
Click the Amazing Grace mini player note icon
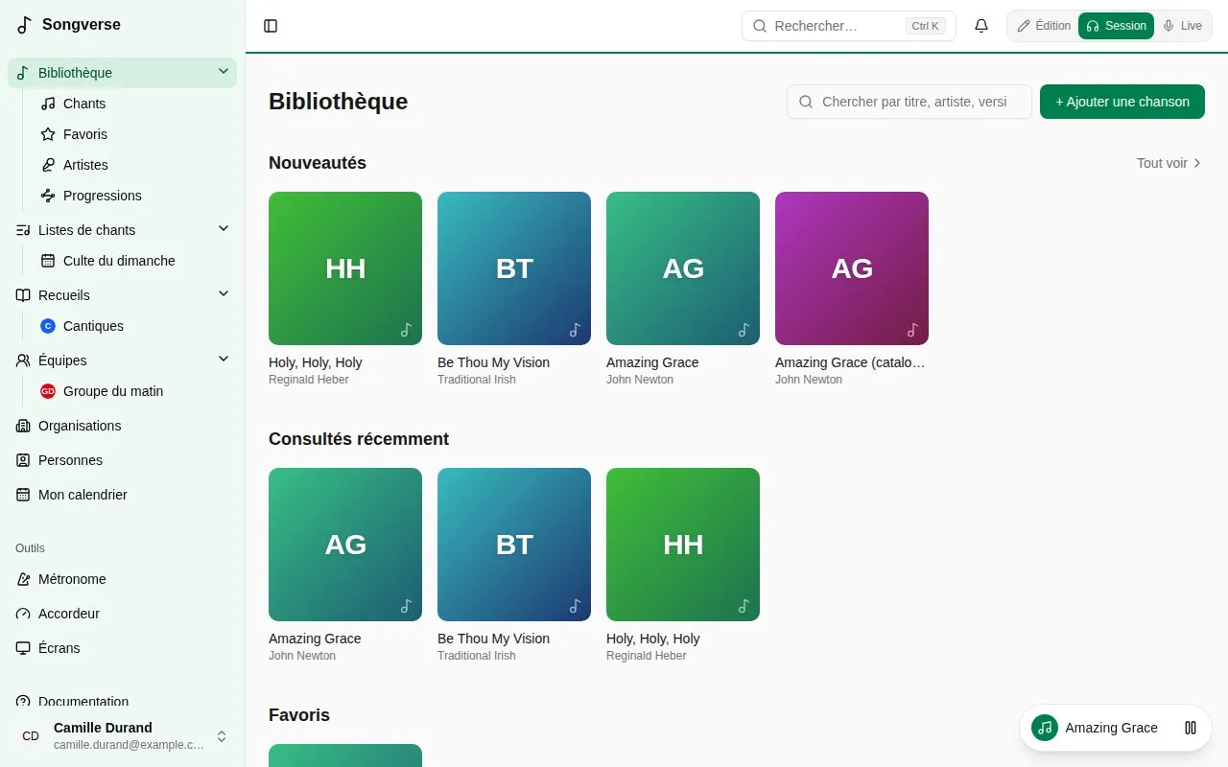coord(1045,728)
